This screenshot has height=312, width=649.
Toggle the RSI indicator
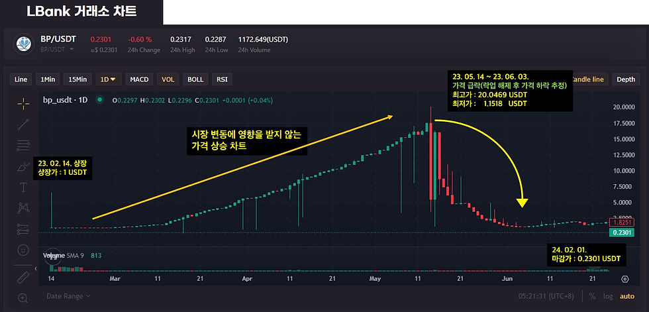[x=222, y=79]
